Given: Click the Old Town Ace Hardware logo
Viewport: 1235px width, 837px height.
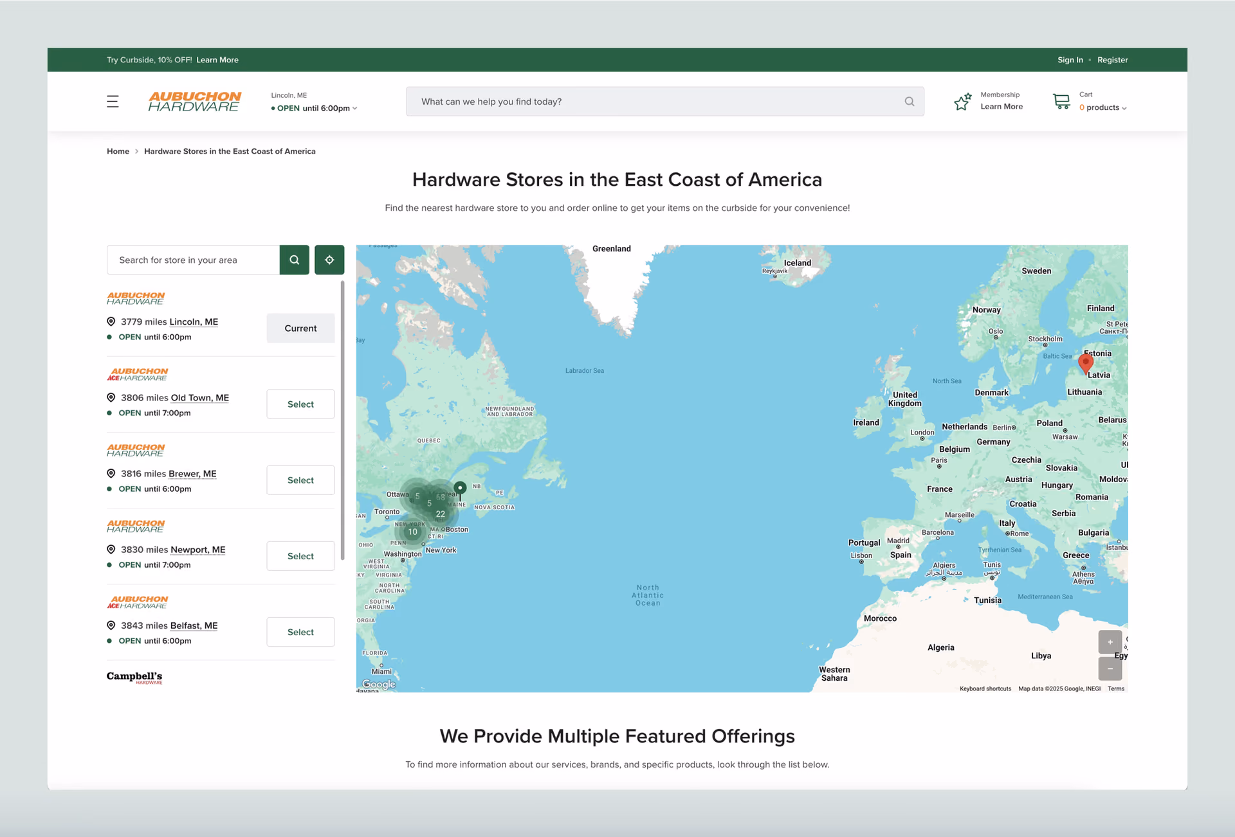Looking at the screenshot, I should [138, 374].
